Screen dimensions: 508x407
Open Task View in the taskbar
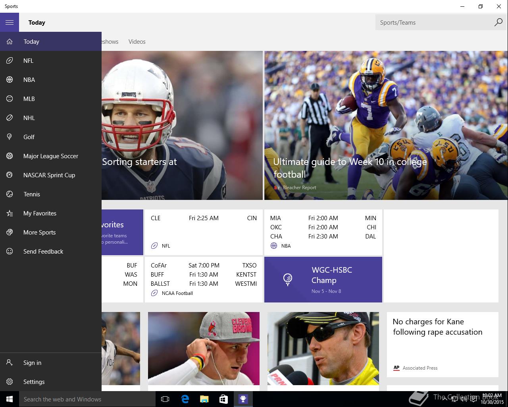click(165, 399)
